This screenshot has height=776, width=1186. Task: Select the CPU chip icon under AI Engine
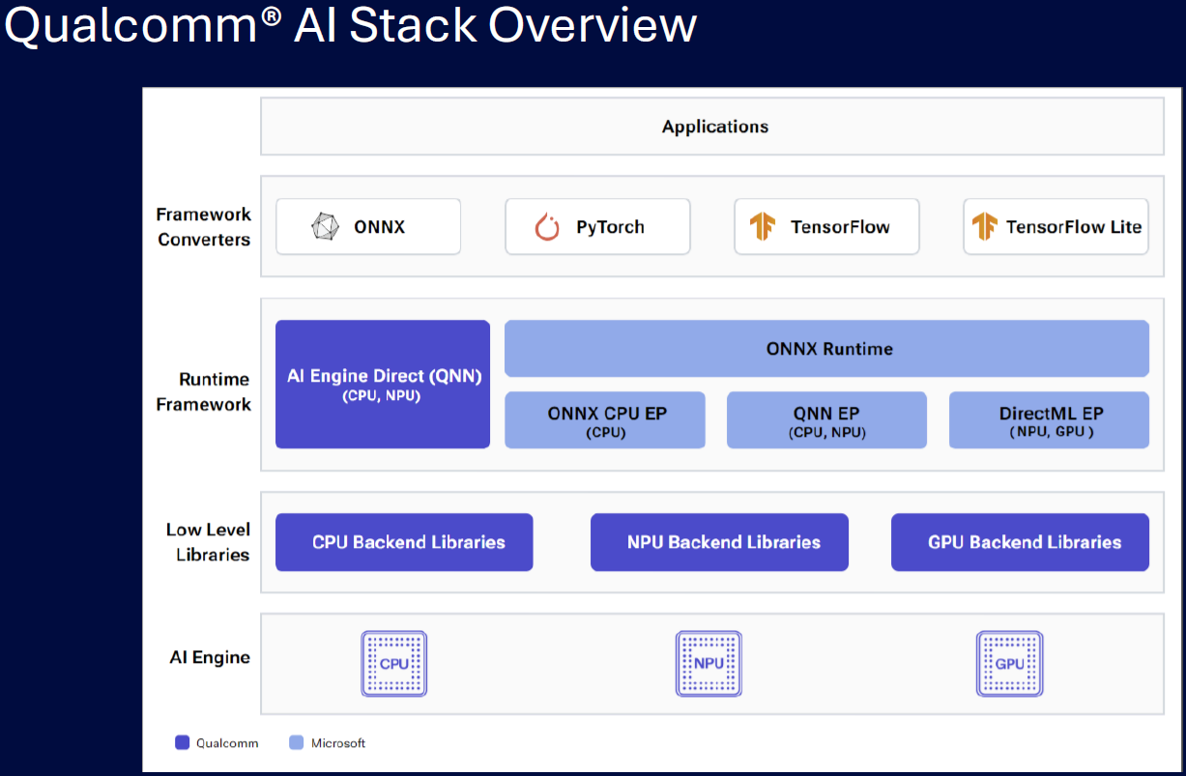[393, 663]
